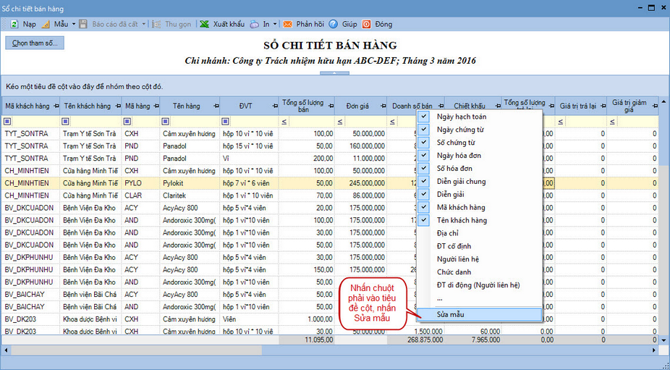
Task: Click the Nạp reload icon
Action: (x=14, y=25)
